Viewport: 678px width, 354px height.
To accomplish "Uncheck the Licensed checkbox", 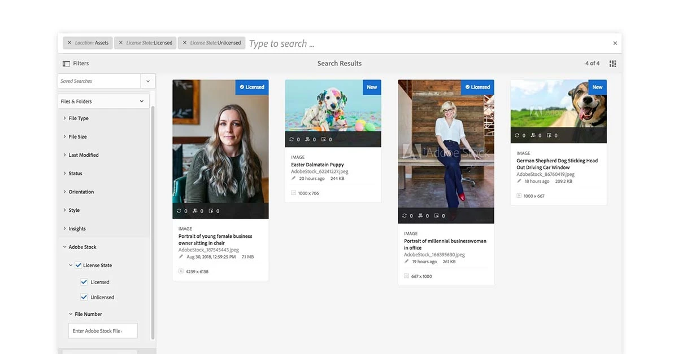I will [x=84, y=282].
